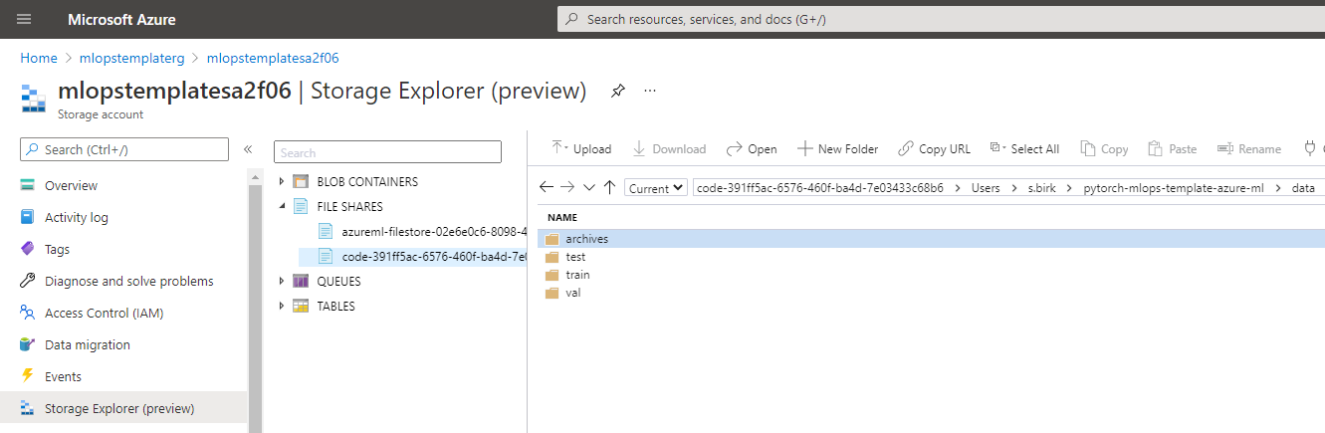
Task: Click s.birk path segment
Action: pos(1041,188)
